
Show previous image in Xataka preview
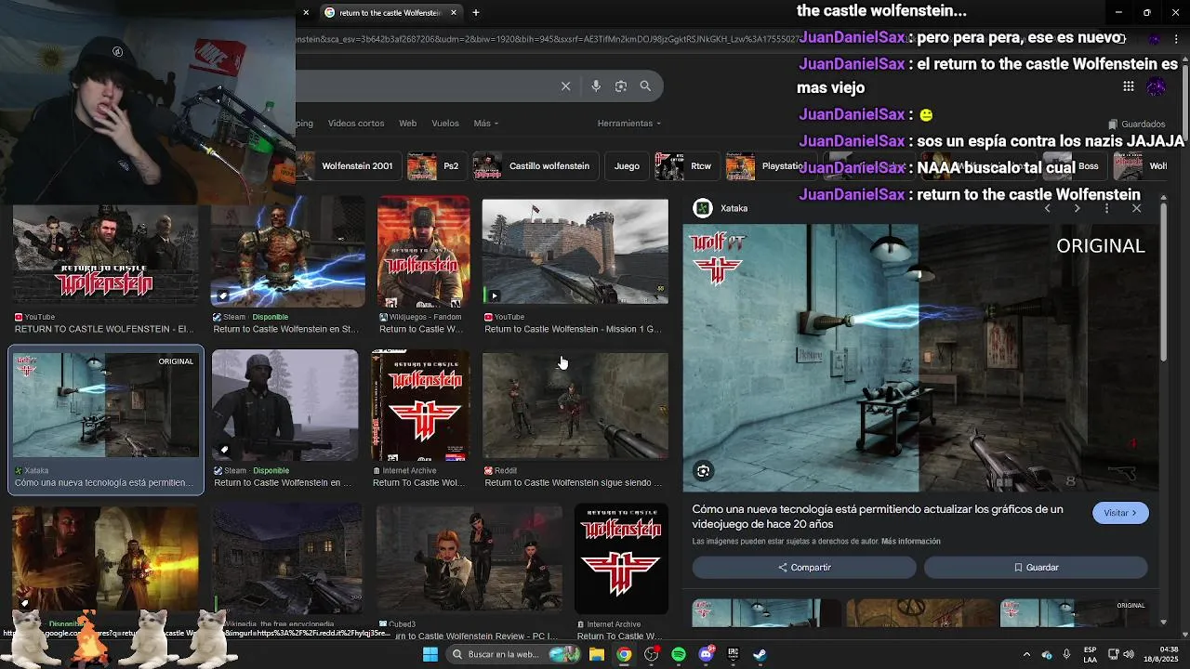pos(1048,208)
